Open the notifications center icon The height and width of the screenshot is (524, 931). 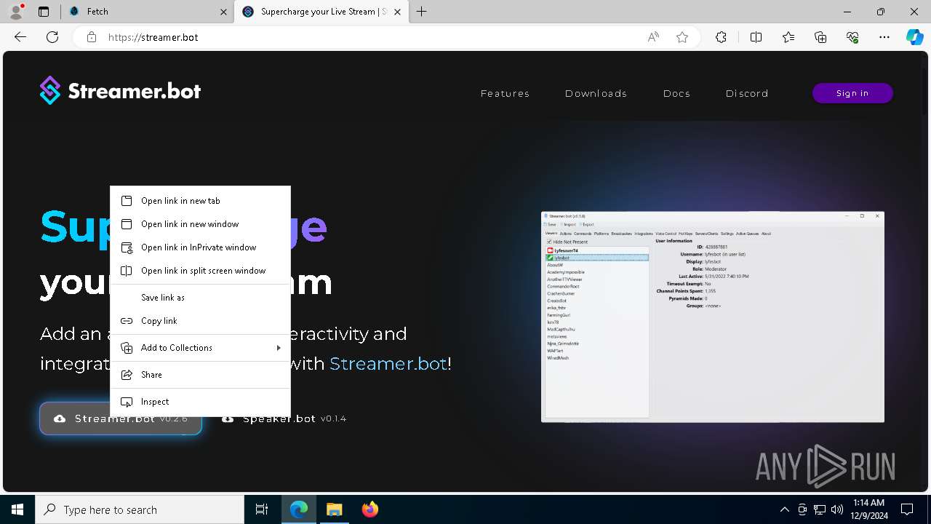pos(907,509)
